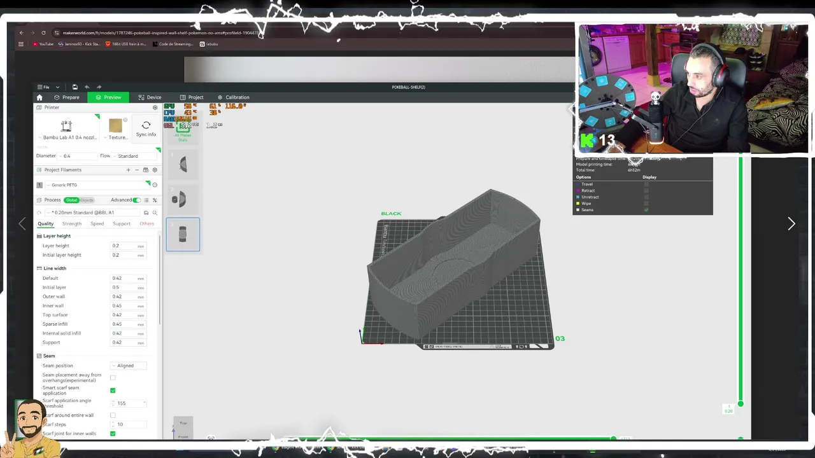815x458 pixels.
Task: Click the compare presets icon
Action: [x=155, y=200]
